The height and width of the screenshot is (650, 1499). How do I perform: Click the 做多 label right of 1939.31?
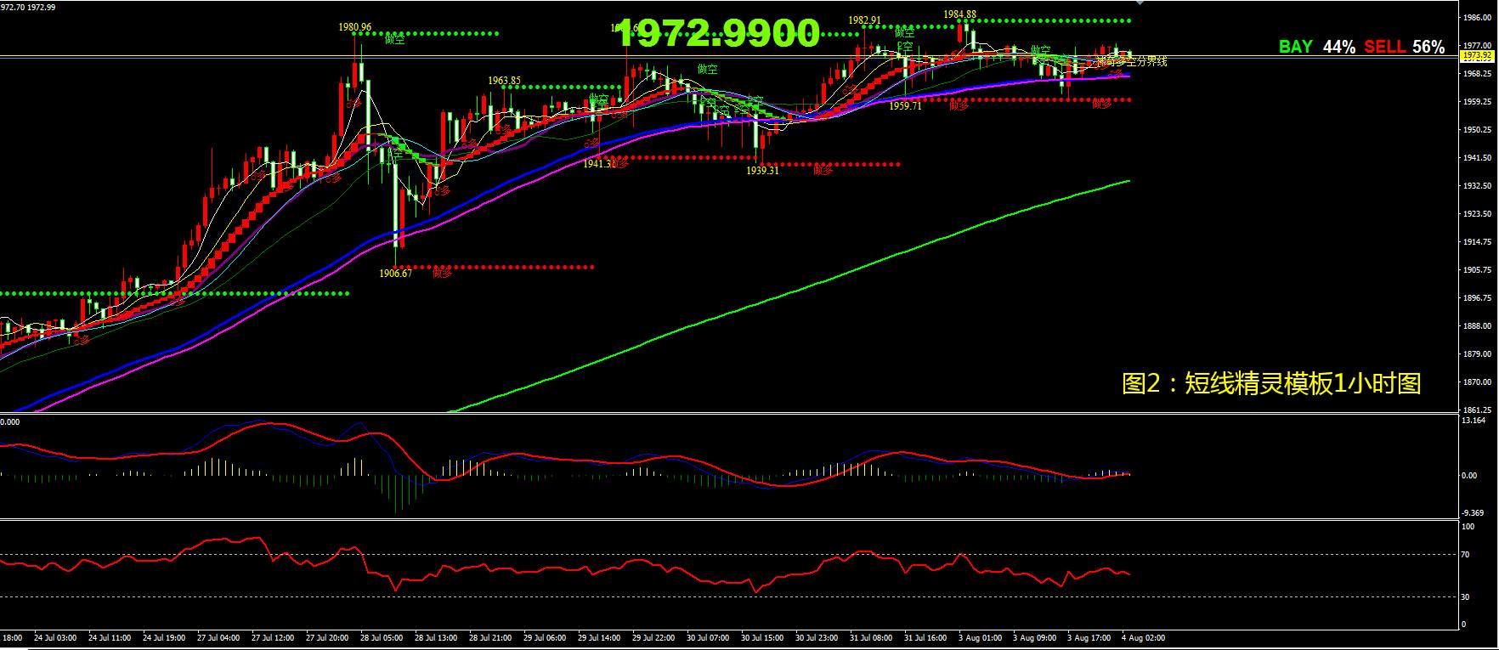[823, 170]
